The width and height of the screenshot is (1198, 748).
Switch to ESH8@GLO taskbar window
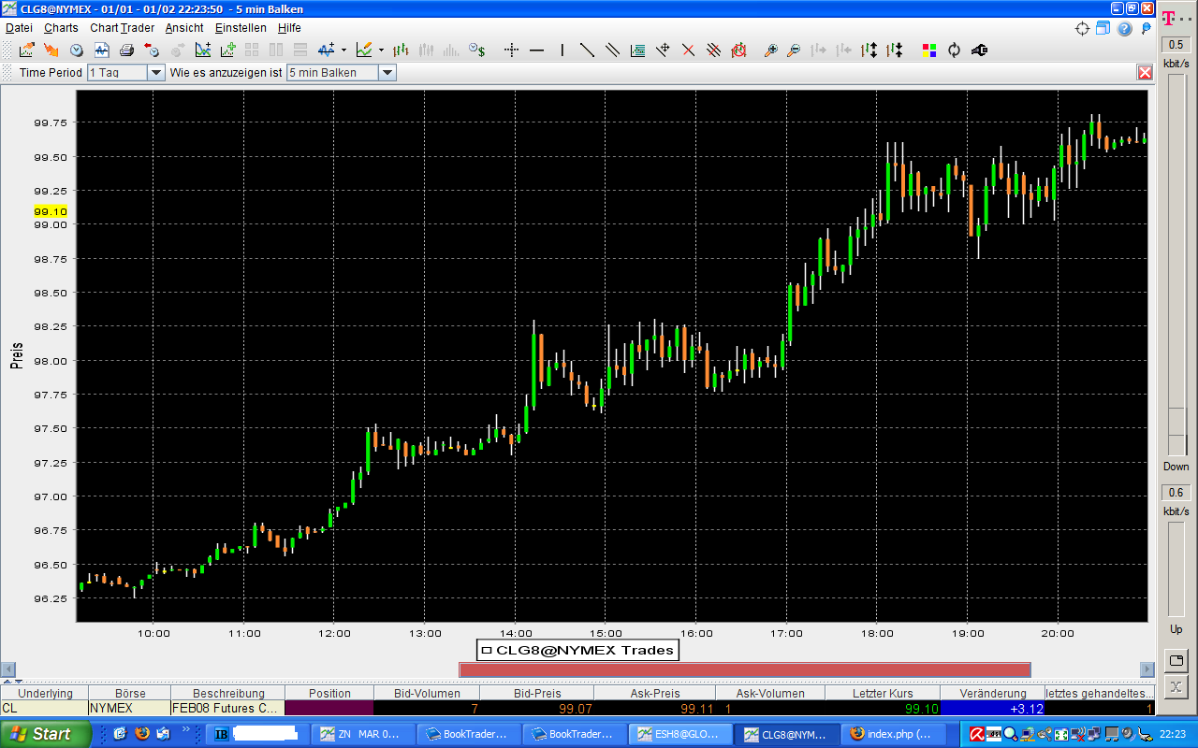click(x=678, y=734)
